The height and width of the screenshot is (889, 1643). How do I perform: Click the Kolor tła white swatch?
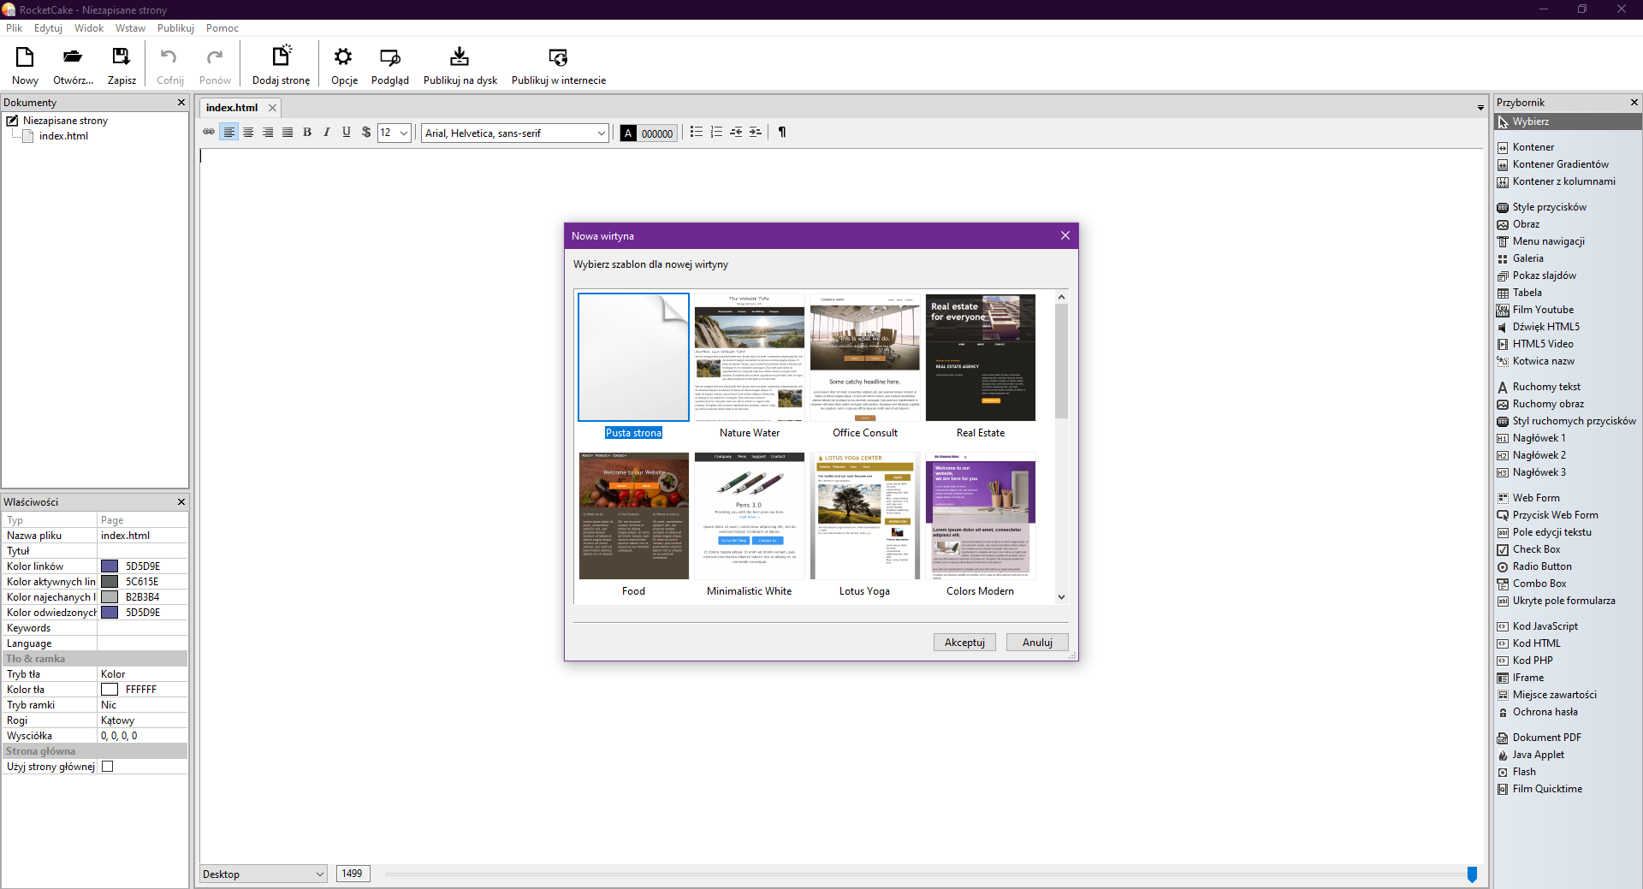coord(110,690)
